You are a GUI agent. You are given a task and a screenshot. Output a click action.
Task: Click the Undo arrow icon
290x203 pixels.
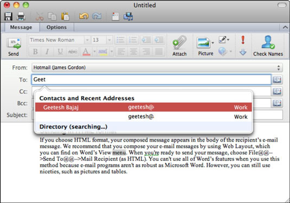[84, 16]
